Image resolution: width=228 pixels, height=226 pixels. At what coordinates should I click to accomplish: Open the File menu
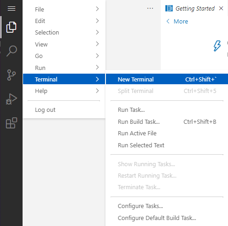coord(64,9)
